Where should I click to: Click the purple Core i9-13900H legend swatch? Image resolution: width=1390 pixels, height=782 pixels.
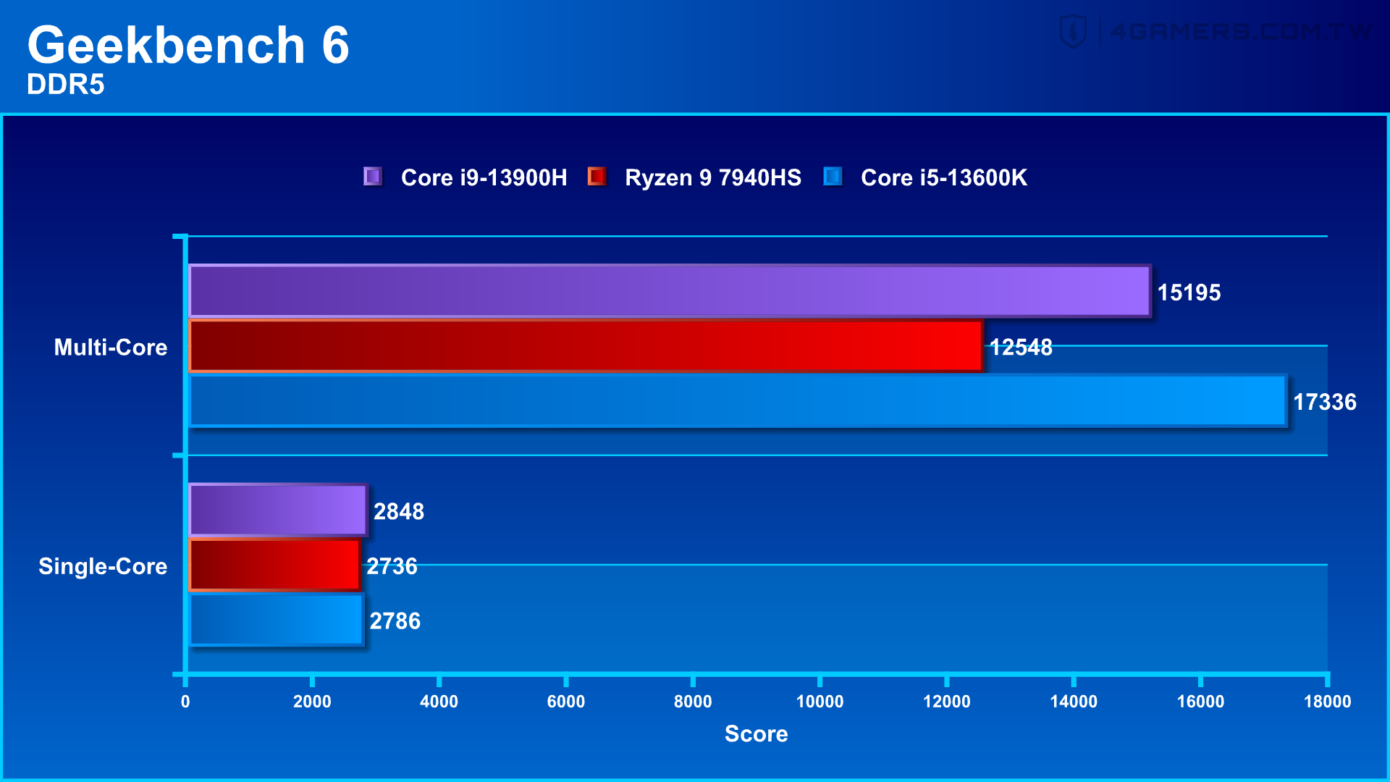373,177
